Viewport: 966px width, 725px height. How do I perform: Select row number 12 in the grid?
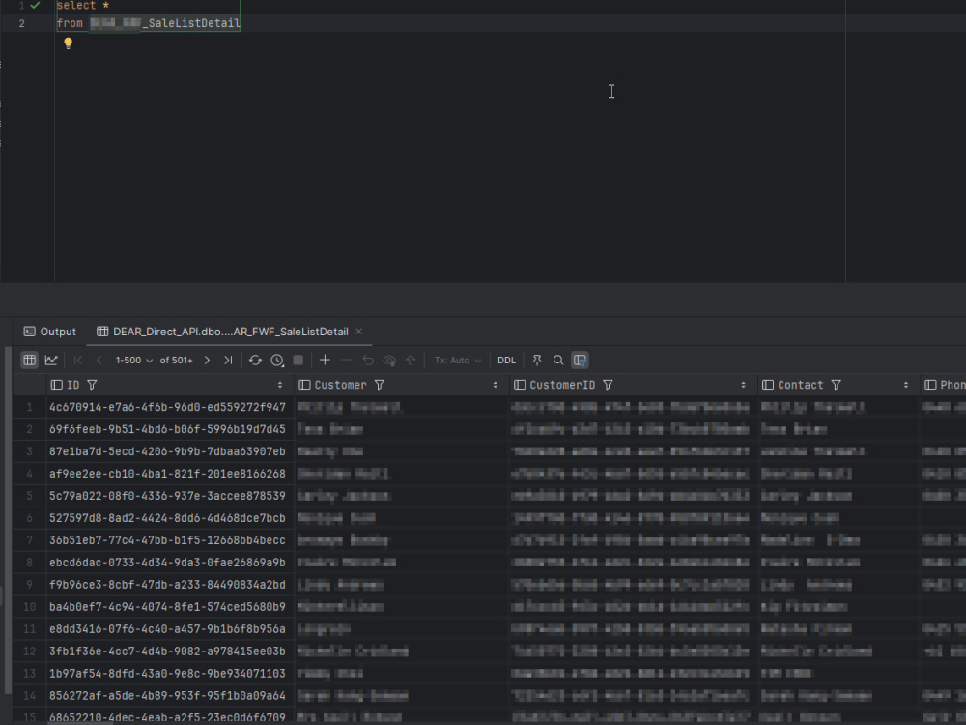(29, 651)
